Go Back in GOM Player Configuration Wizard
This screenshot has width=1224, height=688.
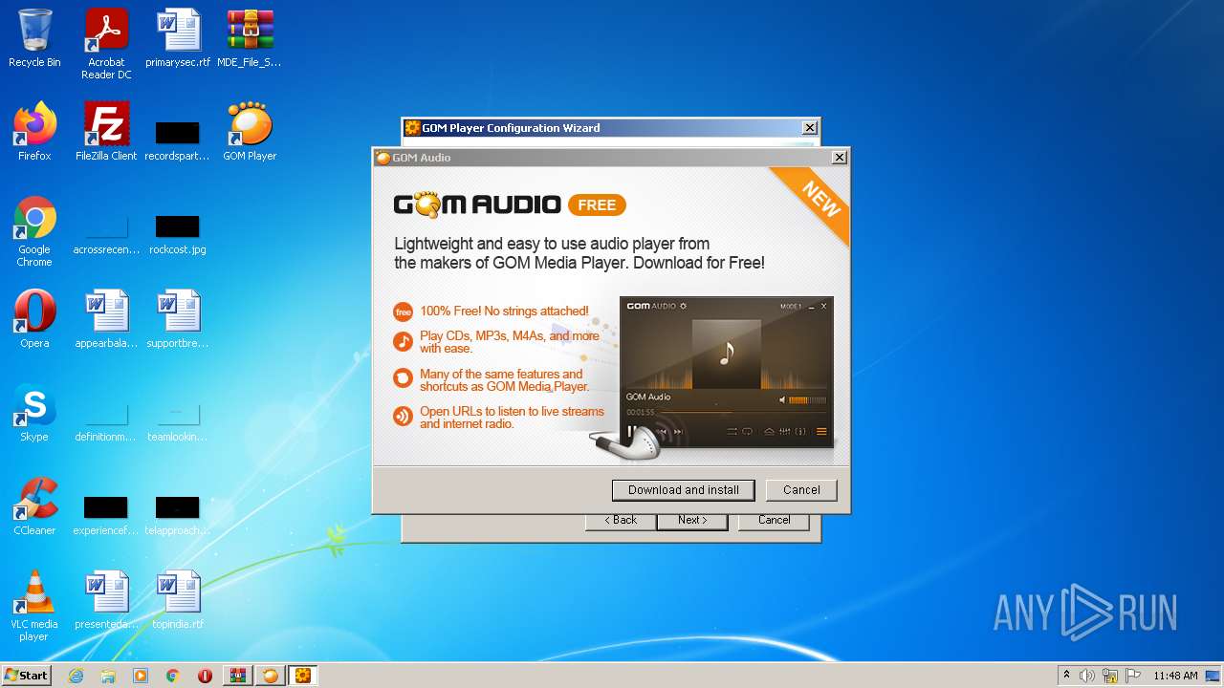621,520
